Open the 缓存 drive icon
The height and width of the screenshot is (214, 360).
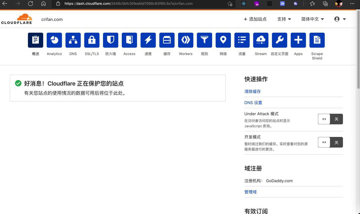[167, 40]
